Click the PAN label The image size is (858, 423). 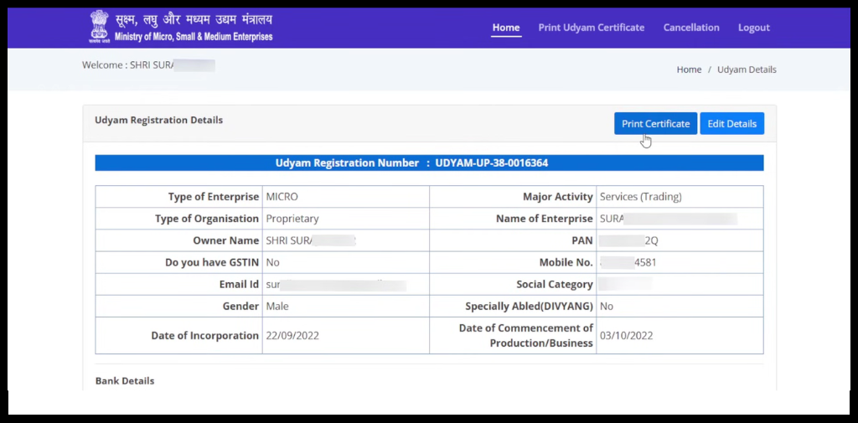point(581,240)
